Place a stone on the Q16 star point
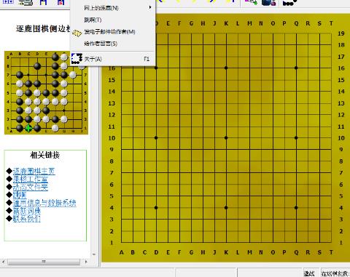Image resolution: width=350 pixels, height=277 pixels. pyautogui.click(x=296, y=68)
